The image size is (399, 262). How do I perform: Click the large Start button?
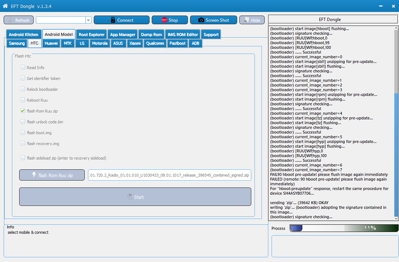(x=135, y=196)
